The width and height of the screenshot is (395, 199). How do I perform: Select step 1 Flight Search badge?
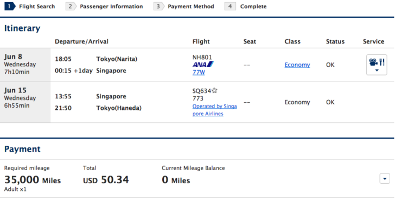pos(10,7)
